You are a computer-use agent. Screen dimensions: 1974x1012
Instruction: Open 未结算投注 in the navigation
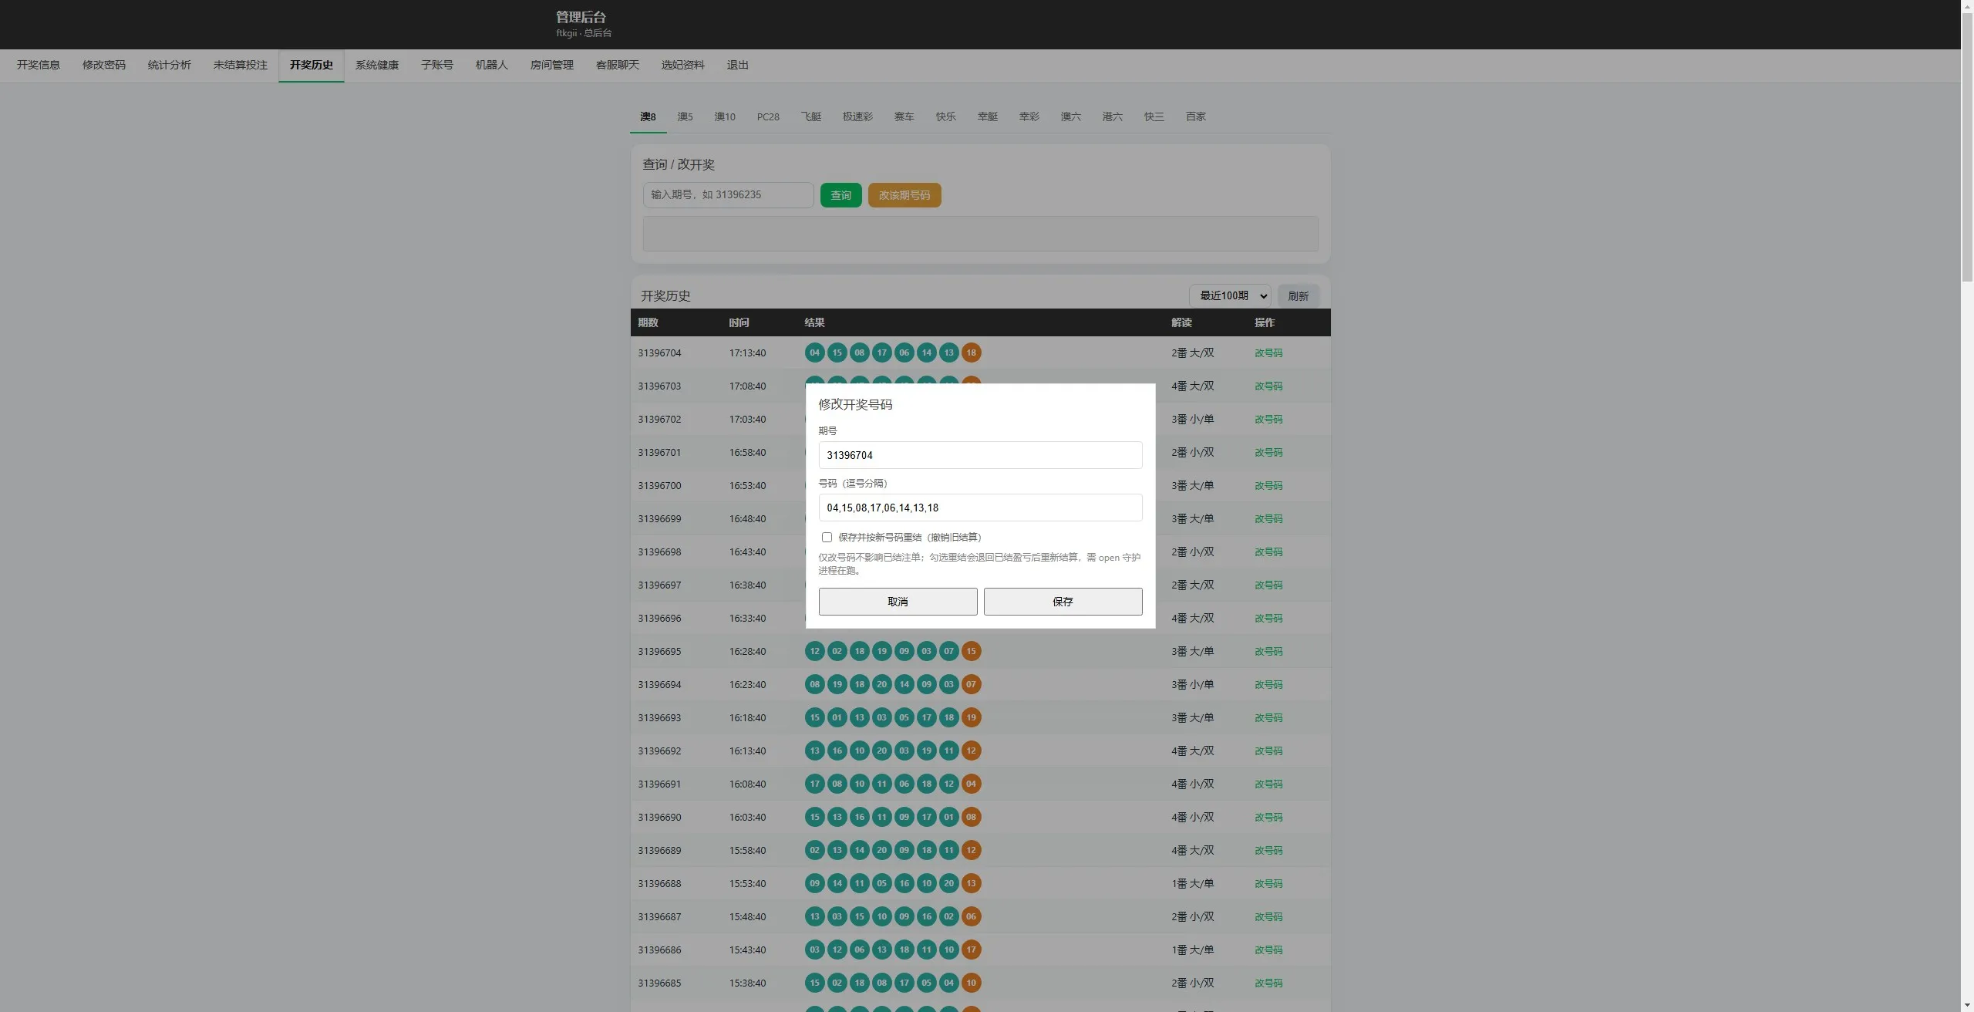(241, 65)
